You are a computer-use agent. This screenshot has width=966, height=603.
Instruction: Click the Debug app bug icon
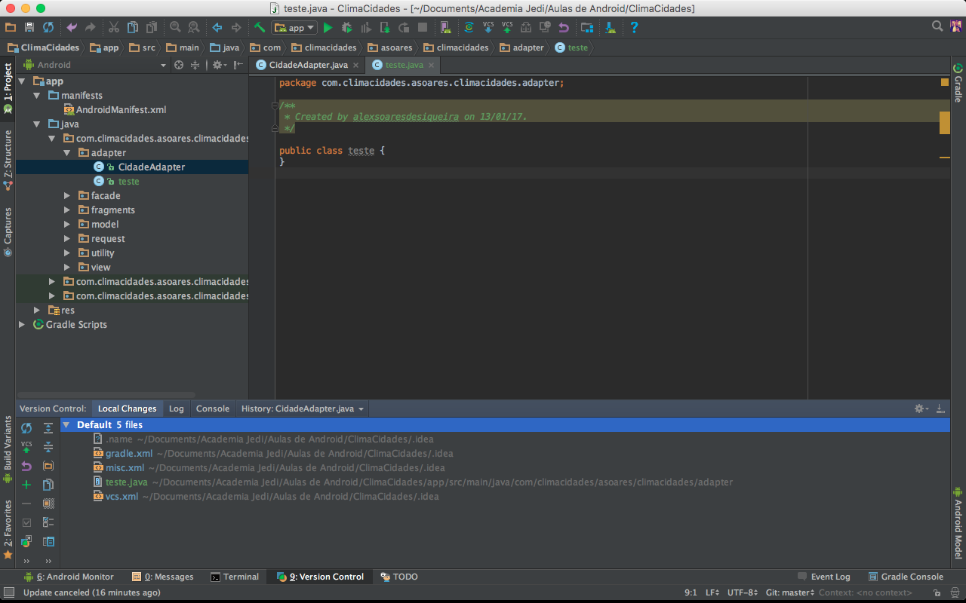click(346, 28)
